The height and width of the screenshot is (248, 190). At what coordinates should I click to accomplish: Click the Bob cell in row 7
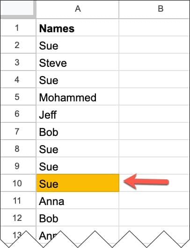(x=78, y=131)
